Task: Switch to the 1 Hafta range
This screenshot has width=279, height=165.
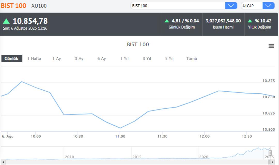Action: 34,58
